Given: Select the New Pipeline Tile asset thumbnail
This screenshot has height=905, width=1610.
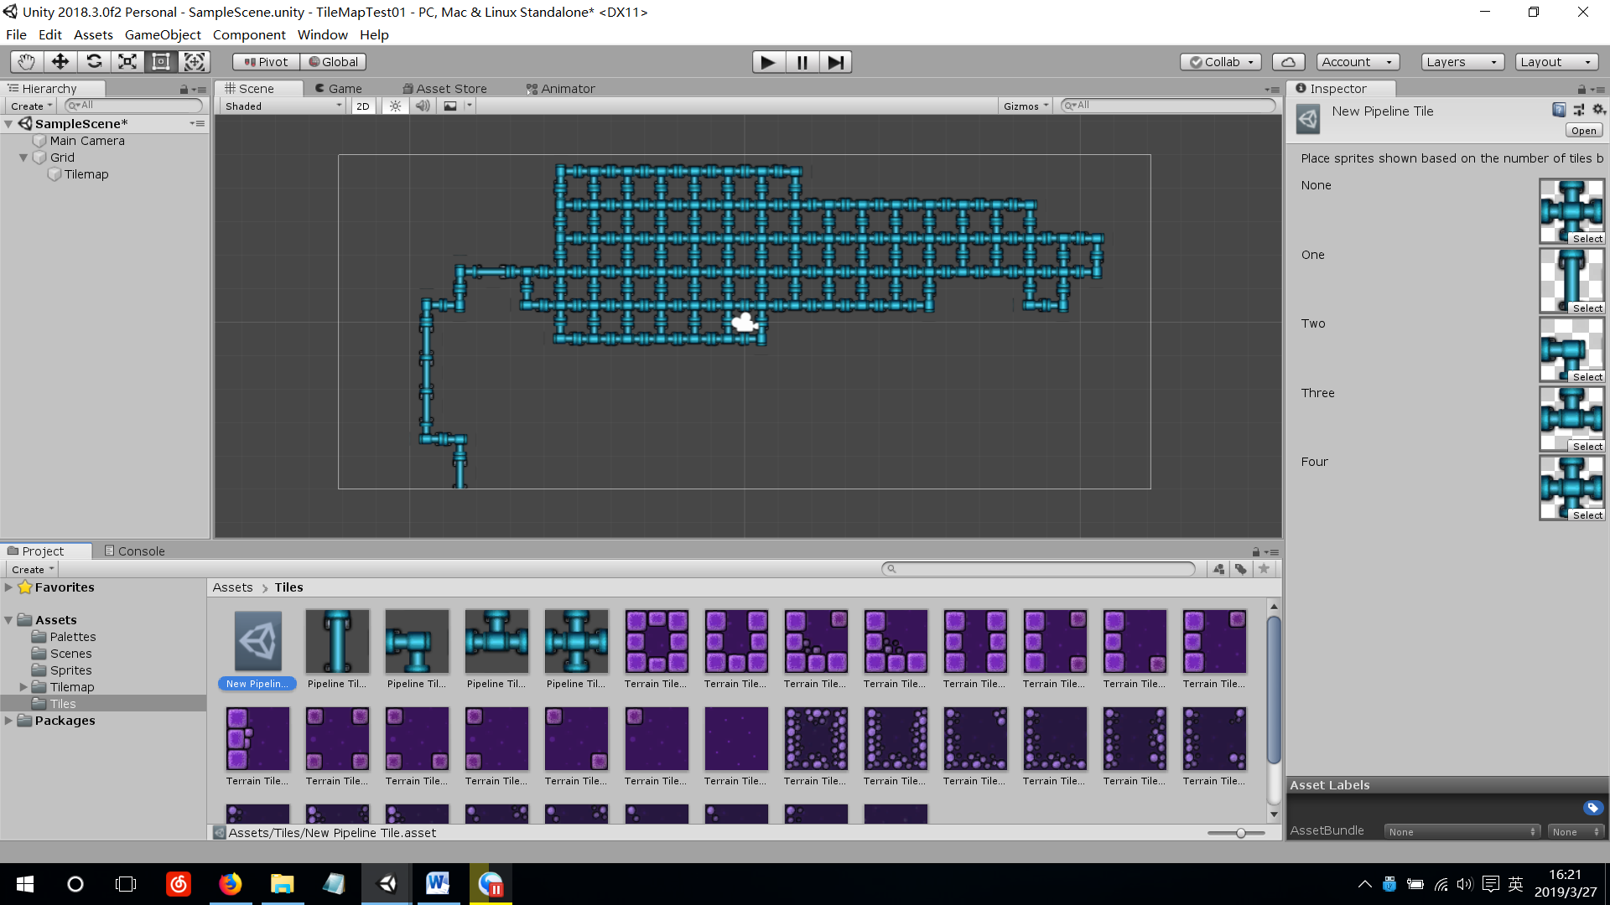Looking at the screenshot, I should [x=257, y=642].
